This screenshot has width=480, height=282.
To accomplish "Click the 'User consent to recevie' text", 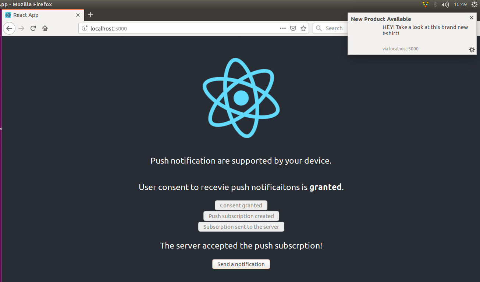I will tap(241, 187).
